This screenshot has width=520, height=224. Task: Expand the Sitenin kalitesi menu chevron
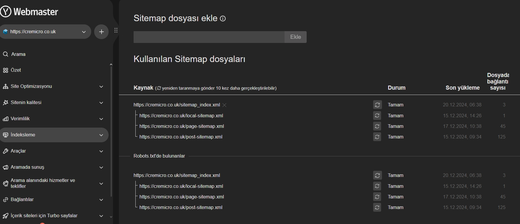(x=101, y=103)
